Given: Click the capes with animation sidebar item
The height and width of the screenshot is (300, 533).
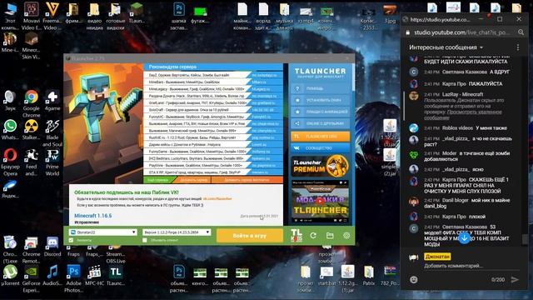Looking at the screenshot, I should 320,112.
